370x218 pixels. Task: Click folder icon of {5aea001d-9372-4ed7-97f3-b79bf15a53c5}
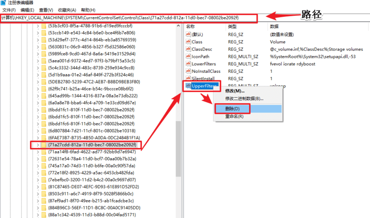(x=44, y=61)
